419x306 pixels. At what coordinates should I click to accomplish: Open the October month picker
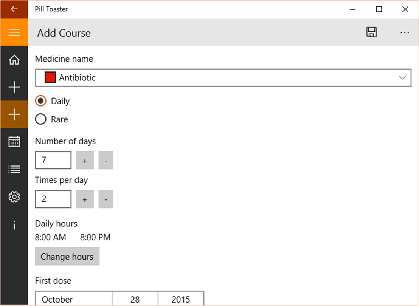pyautogui.click(x=74, y=298)
